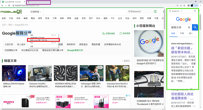Choose 複製醒目顯示文字的連結 in context menu

point(43,38)
